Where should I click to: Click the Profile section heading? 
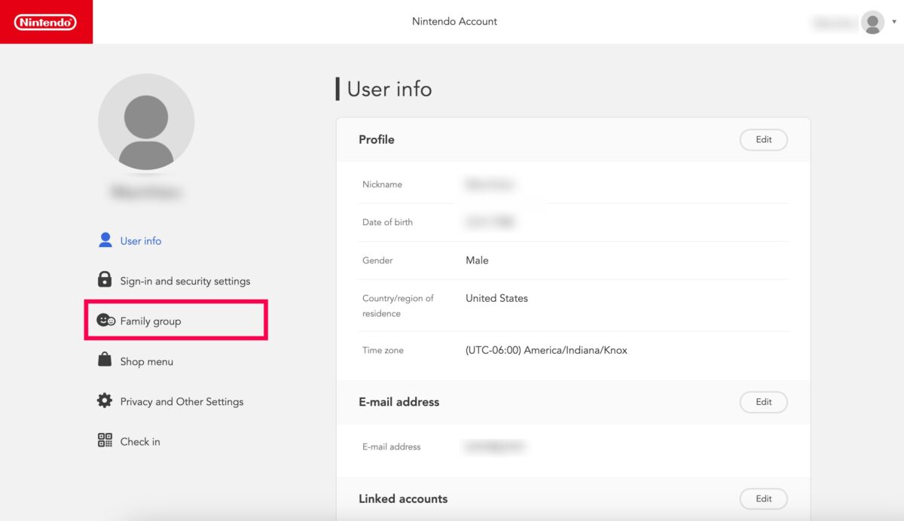[377, 139]
